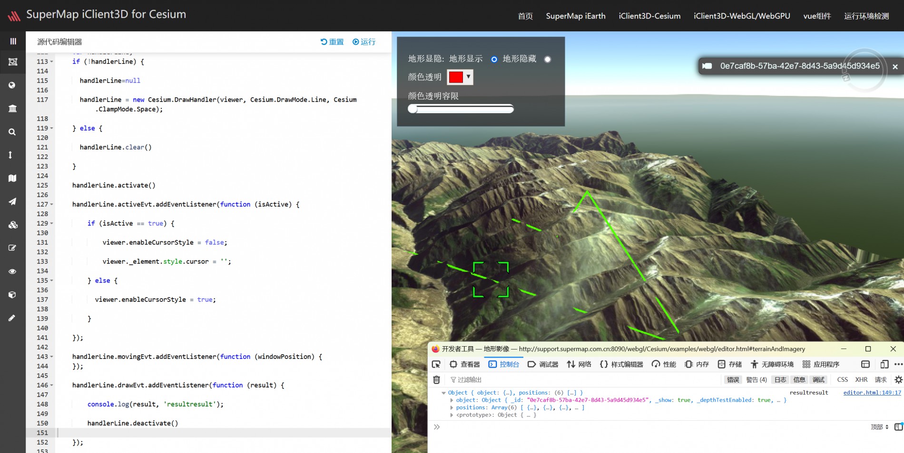Viewport: 904px width, 453px height.
Task: Open the institution building icon in sidebar
Action: [x=12, y=108]
